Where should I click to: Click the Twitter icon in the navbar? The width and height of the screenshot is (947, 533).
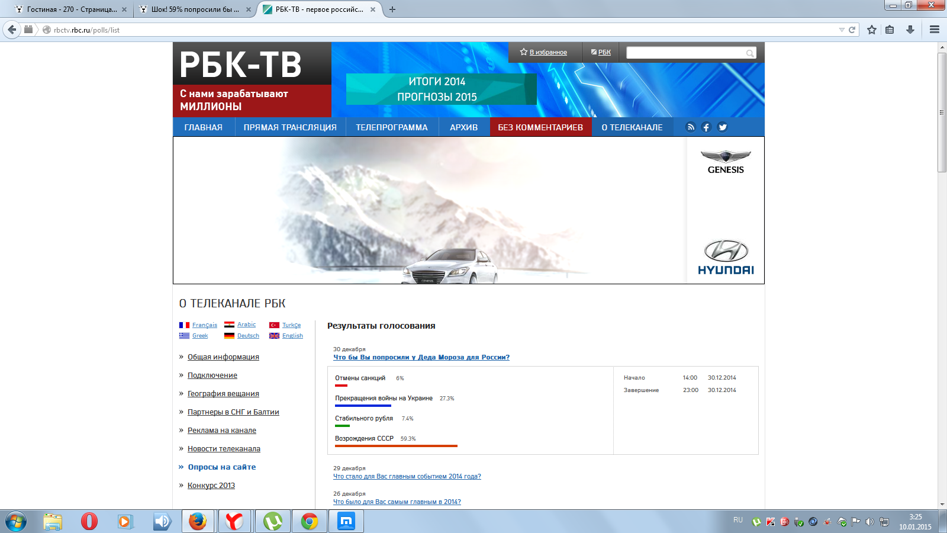(x=723, y=127)
